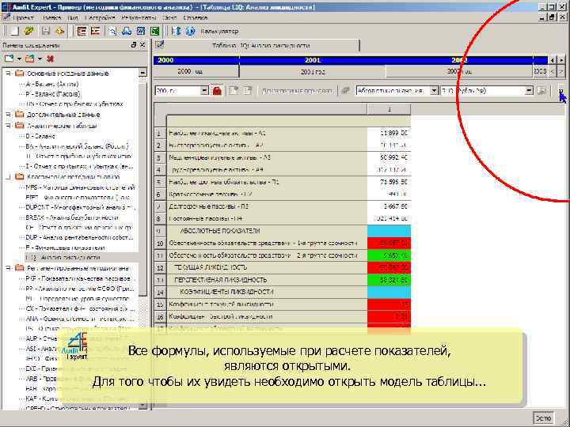Click value 11 899.00 in row 1

(389, 134)
